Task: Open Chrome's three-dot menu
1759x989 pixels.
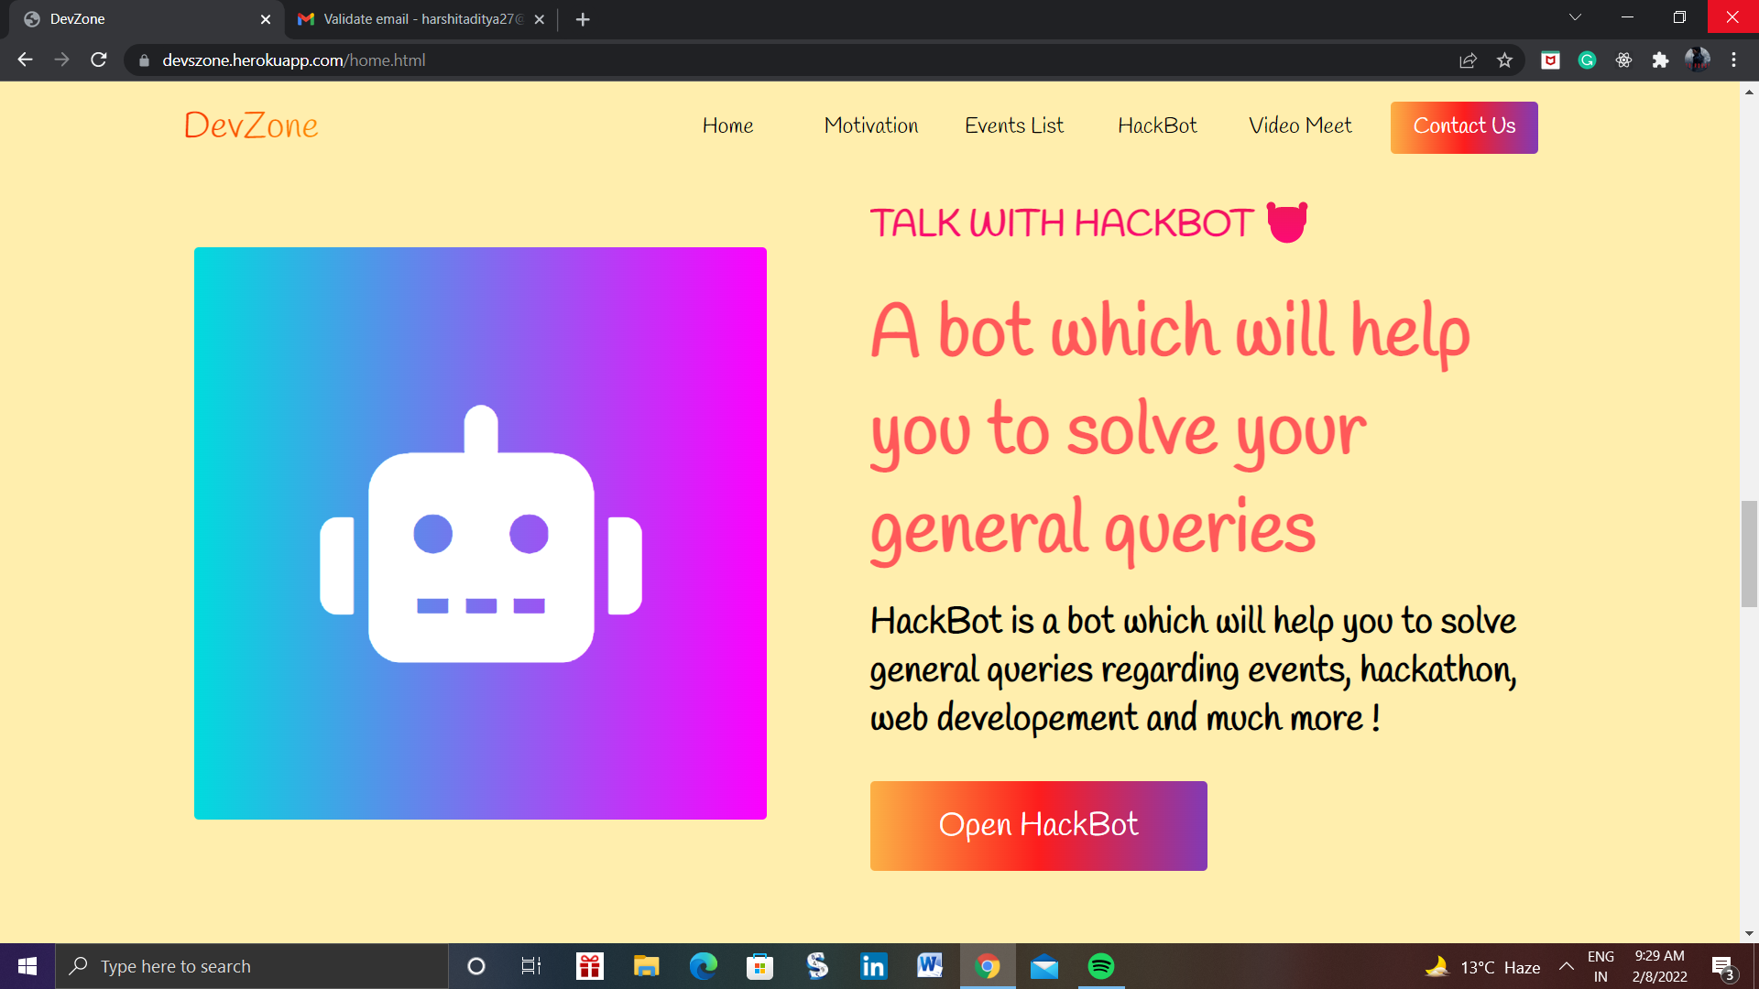Action: pos(1734,60)
